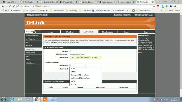The width and height of the screenshot is (182, 102).
Task: Open Apps shortcut in bookmarks bar
Action: pos(5,10)
